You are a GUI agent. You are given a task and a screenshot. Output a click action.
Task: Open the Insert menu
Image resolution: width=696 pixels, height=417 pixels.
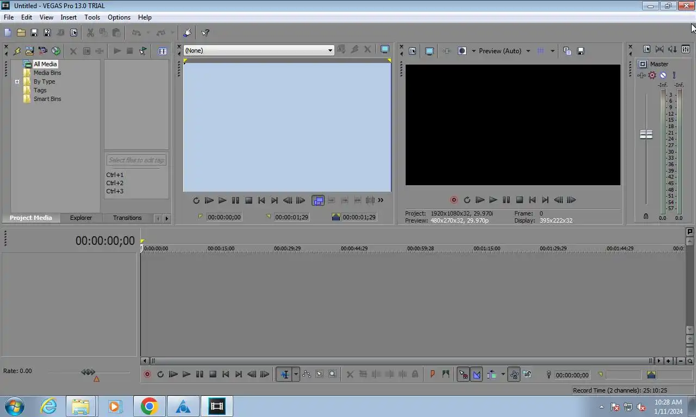(x=69, y=17)
